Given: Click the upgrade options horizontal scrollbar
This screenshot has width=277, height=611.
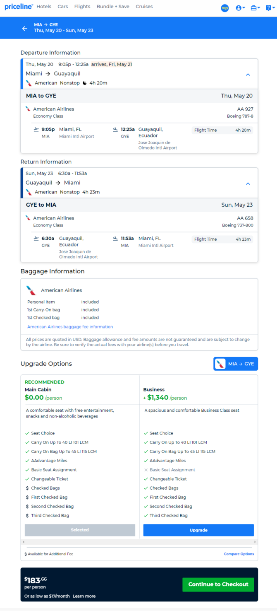Looking at the screenshot, I should [139, 542].
